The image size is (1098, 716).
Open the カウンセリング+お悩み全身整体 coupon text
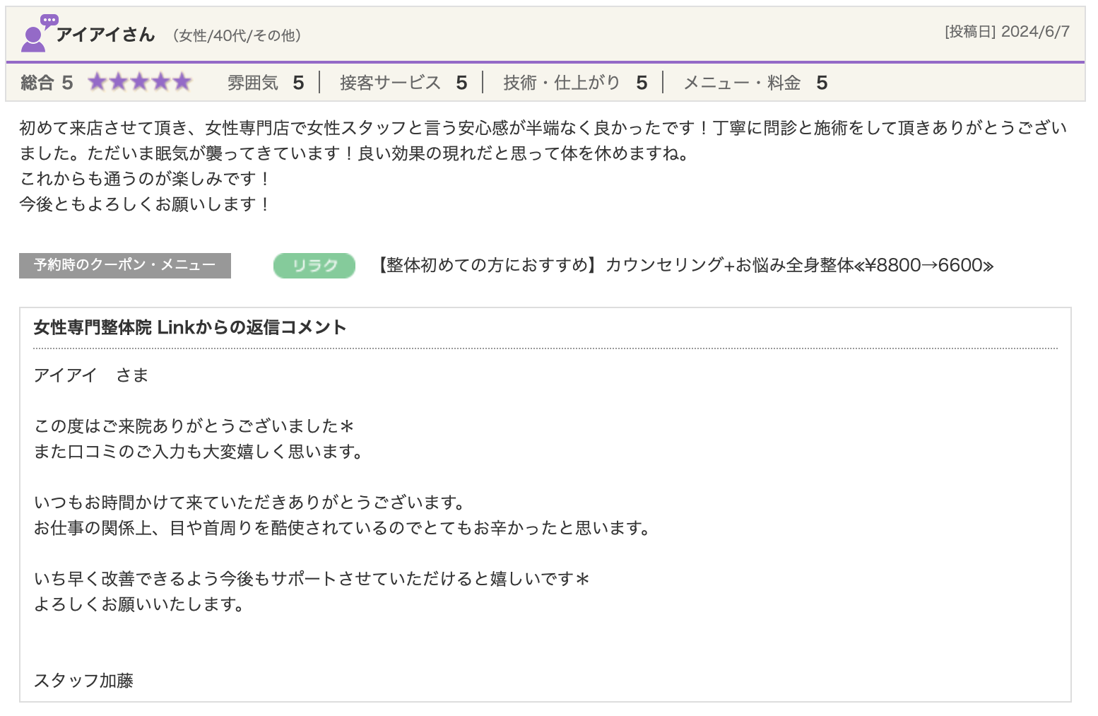tap(685, 265)
